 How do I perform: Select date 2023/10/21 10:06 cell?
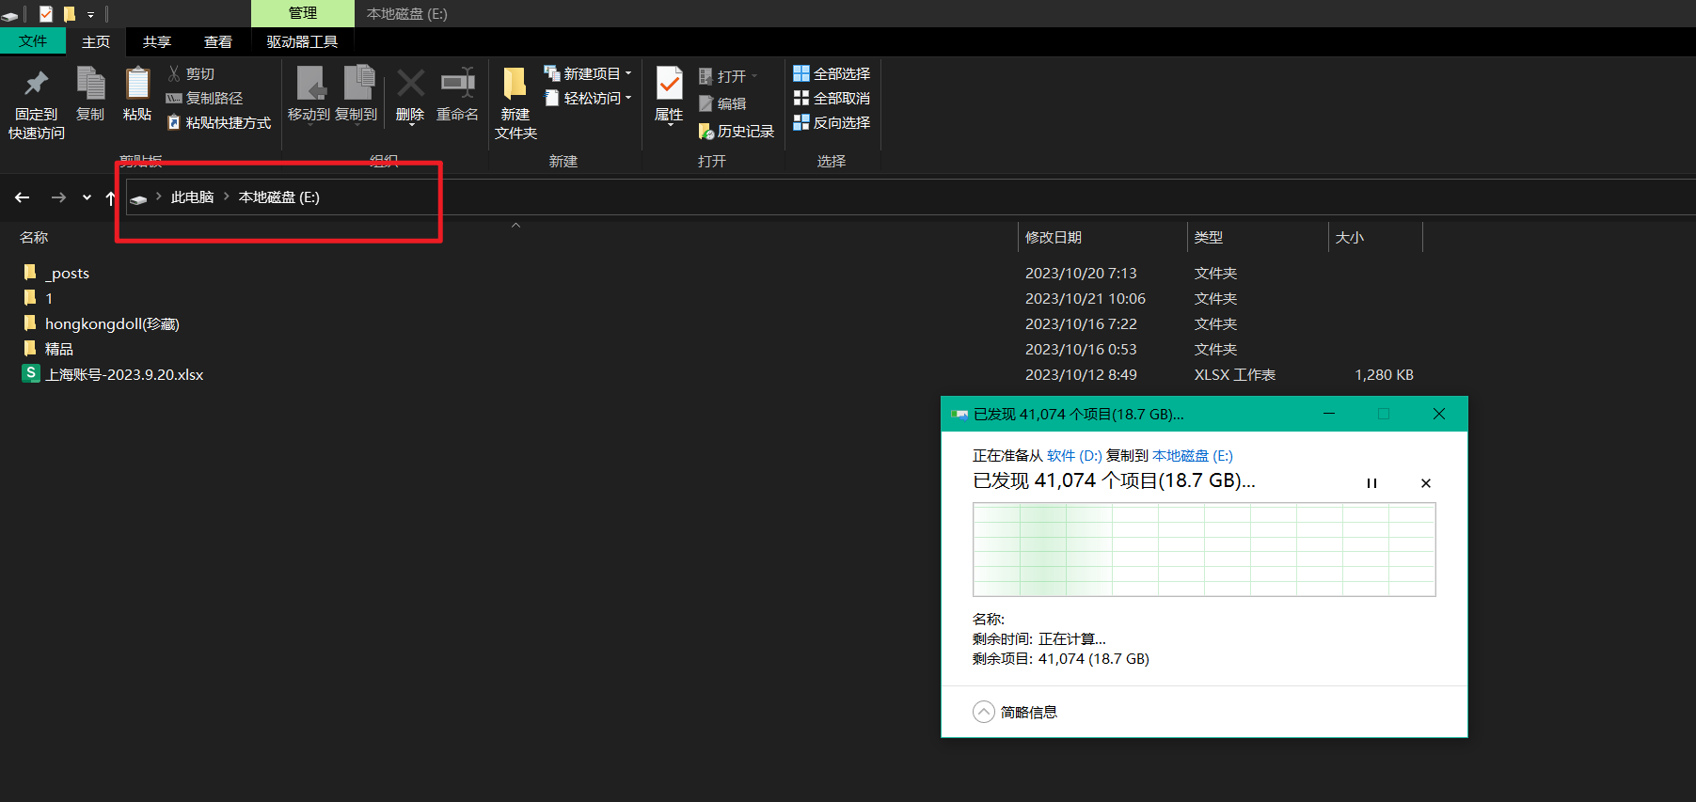coord(1086,298)
